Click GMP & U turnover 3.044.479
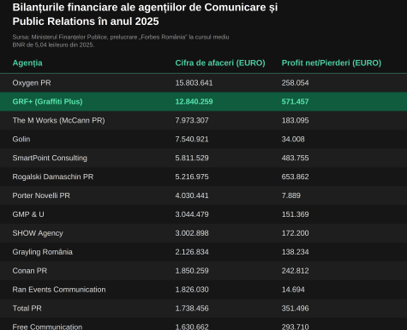The width and height of the screenshot is (407, 330). click(x=192, y=214)
